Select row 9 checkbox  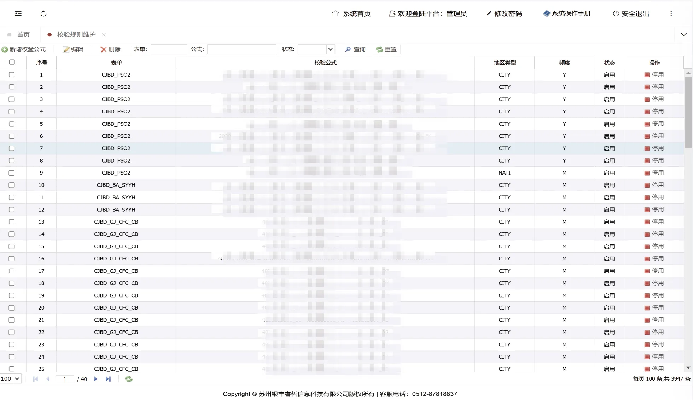click(12, 173)
